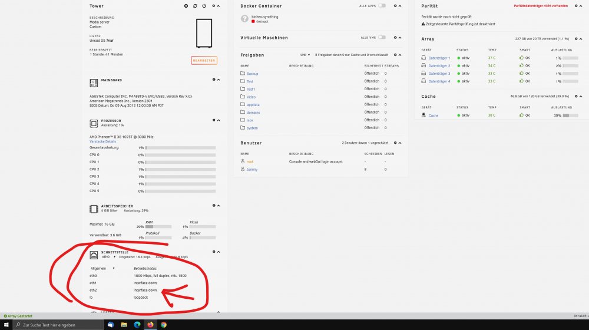Click the Arbeitsspeicher info icon
The image size is (589, 330).
[x=214, y=206]
